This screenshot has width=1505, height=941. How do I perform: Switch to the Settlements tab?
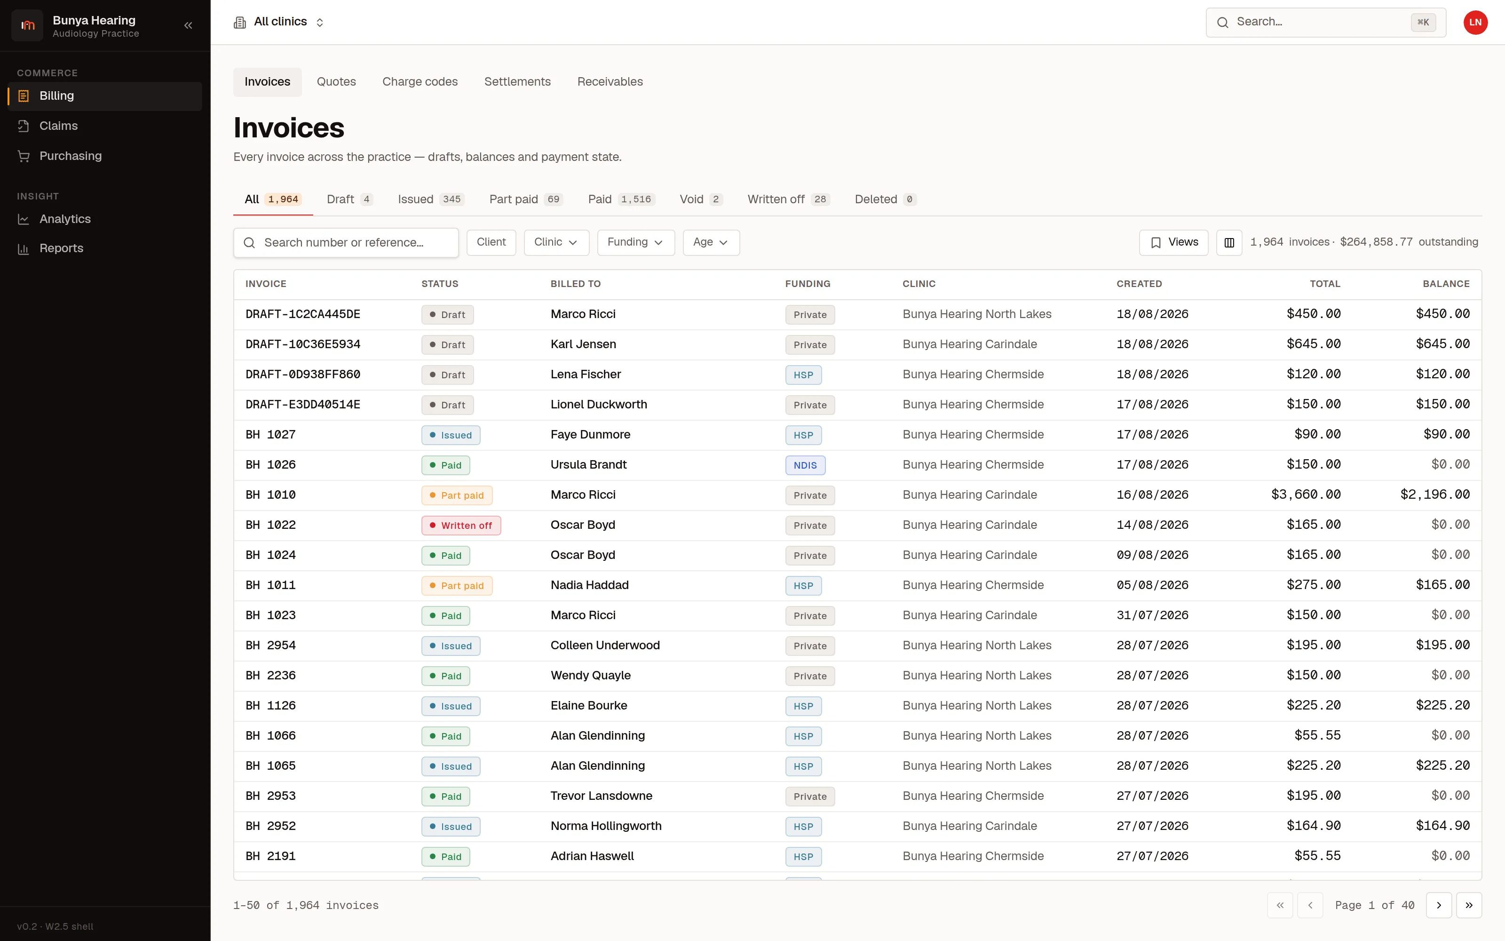click(517, 82)
